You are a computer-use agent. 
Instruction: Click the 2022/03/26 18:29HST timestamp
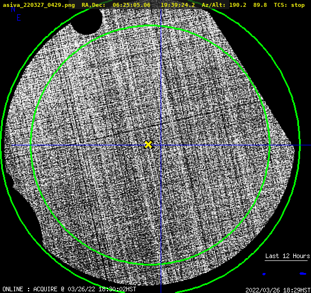pos(278,290)
